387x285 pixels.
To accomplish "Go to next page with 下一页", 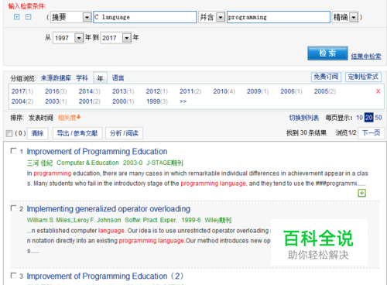I will (371, 133).
